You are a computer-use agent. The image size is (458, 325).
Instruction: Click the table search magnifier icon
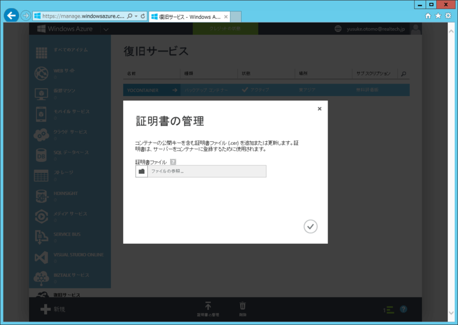click(x=404, y=74)
